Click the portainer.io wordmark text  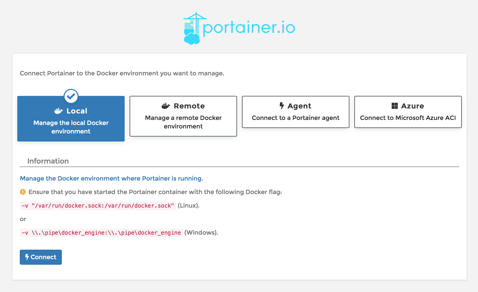pyautogui.click(x=249, y=28)
